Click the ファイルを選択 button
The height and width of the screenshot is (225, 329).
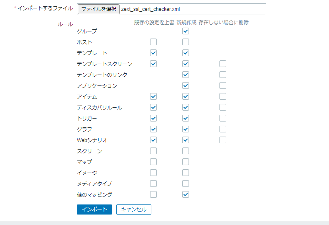point(99,9)
